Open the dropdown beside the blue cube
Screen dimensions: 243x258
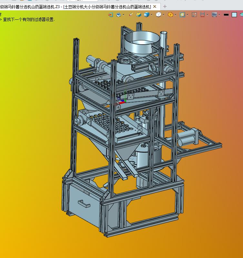click(151, 15)
